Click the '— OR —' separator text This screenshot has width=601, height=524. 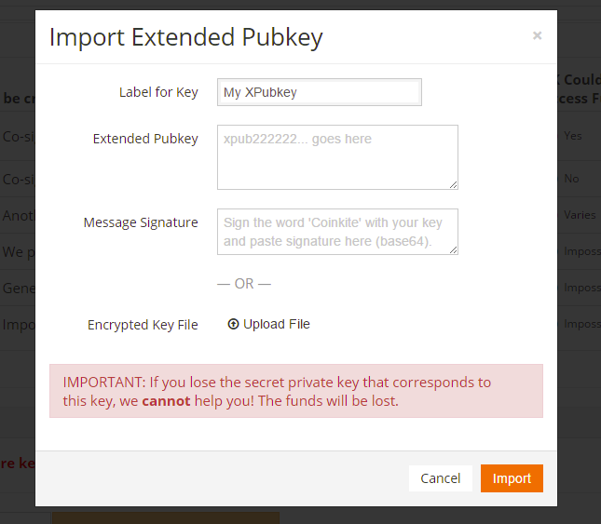244,284
